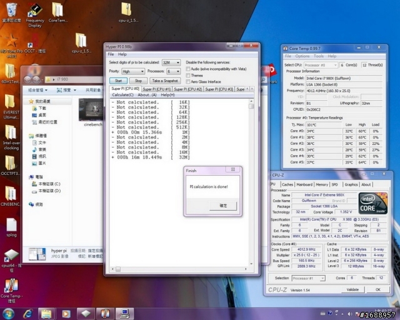Open the Priority High dropdown
400x320 pixels.
coord(133,71)
